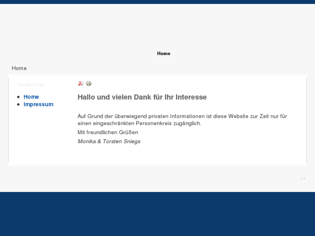
Task: Click the heading 'Hallo und vielen Dank für Ihr Interesse'
Action: [x=142, y=97]
